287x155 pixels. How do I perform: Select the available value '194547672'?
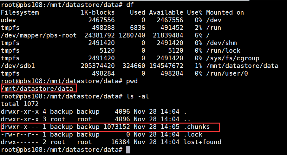[x=166, y=66]
